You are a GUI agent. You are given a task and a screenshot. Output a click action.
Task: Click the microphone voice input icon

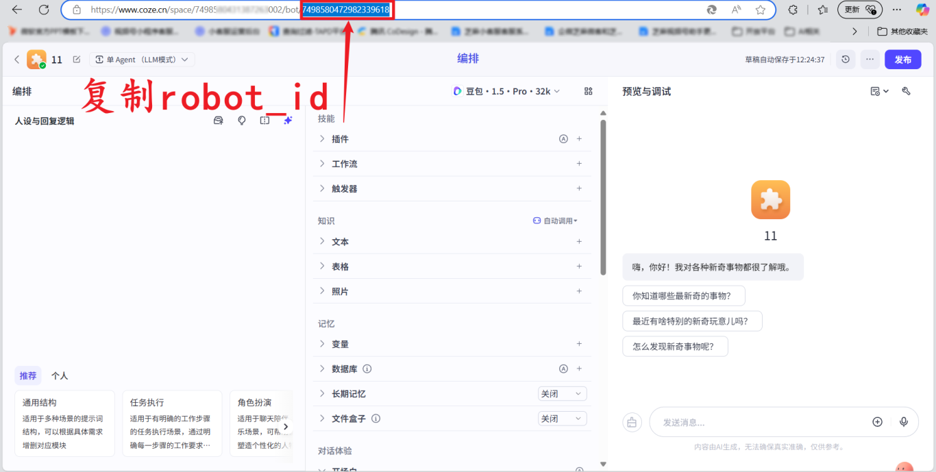(904, 422)
